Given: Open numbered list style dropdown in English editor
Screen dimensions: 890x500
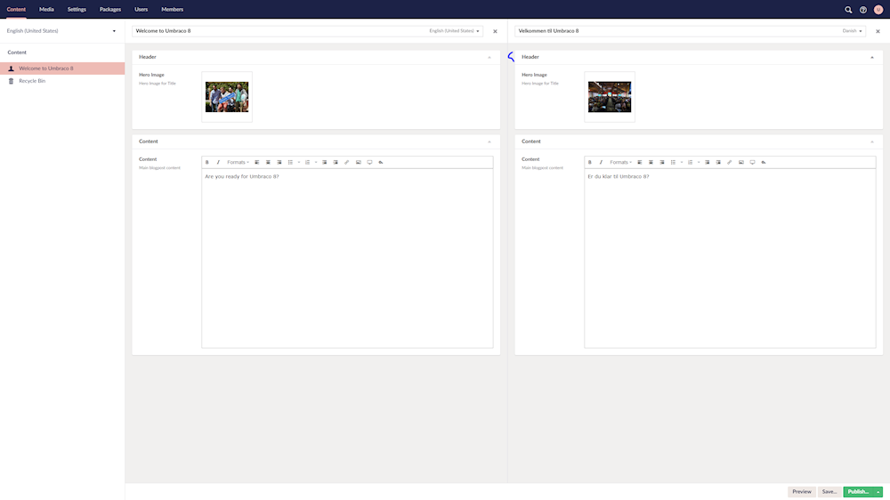Looking at the screenshot, I should coord(316,162).
